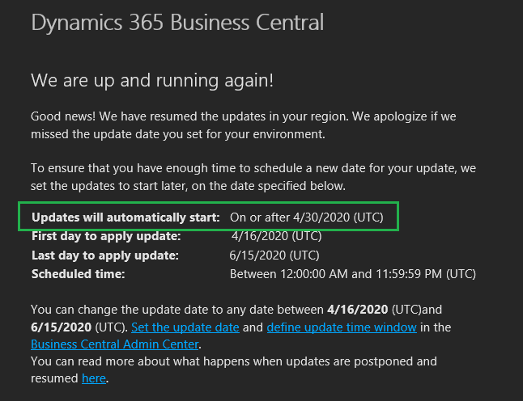The width and height of the screenshot is (523, 401).
Task: Click the Dynamics 365 Business Central title
Action: (177, 23)
